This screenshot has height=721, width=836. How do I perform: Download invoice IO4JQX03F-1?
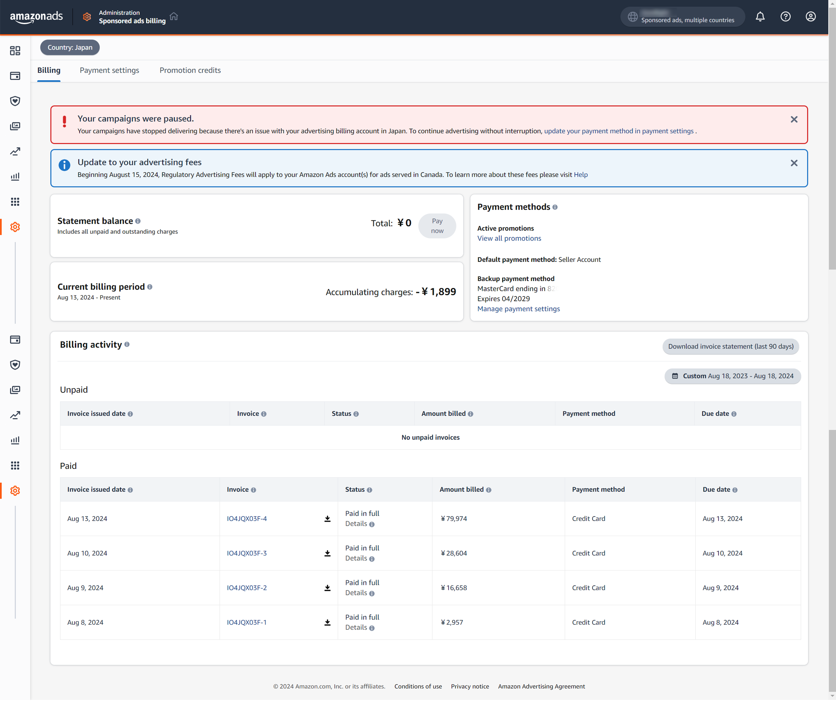pyautogui.click(x=327, y=623)
